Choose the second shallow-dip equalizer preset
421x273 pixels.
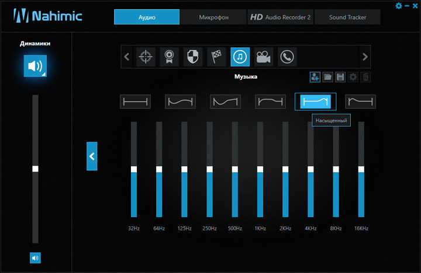tap(180, 101)
